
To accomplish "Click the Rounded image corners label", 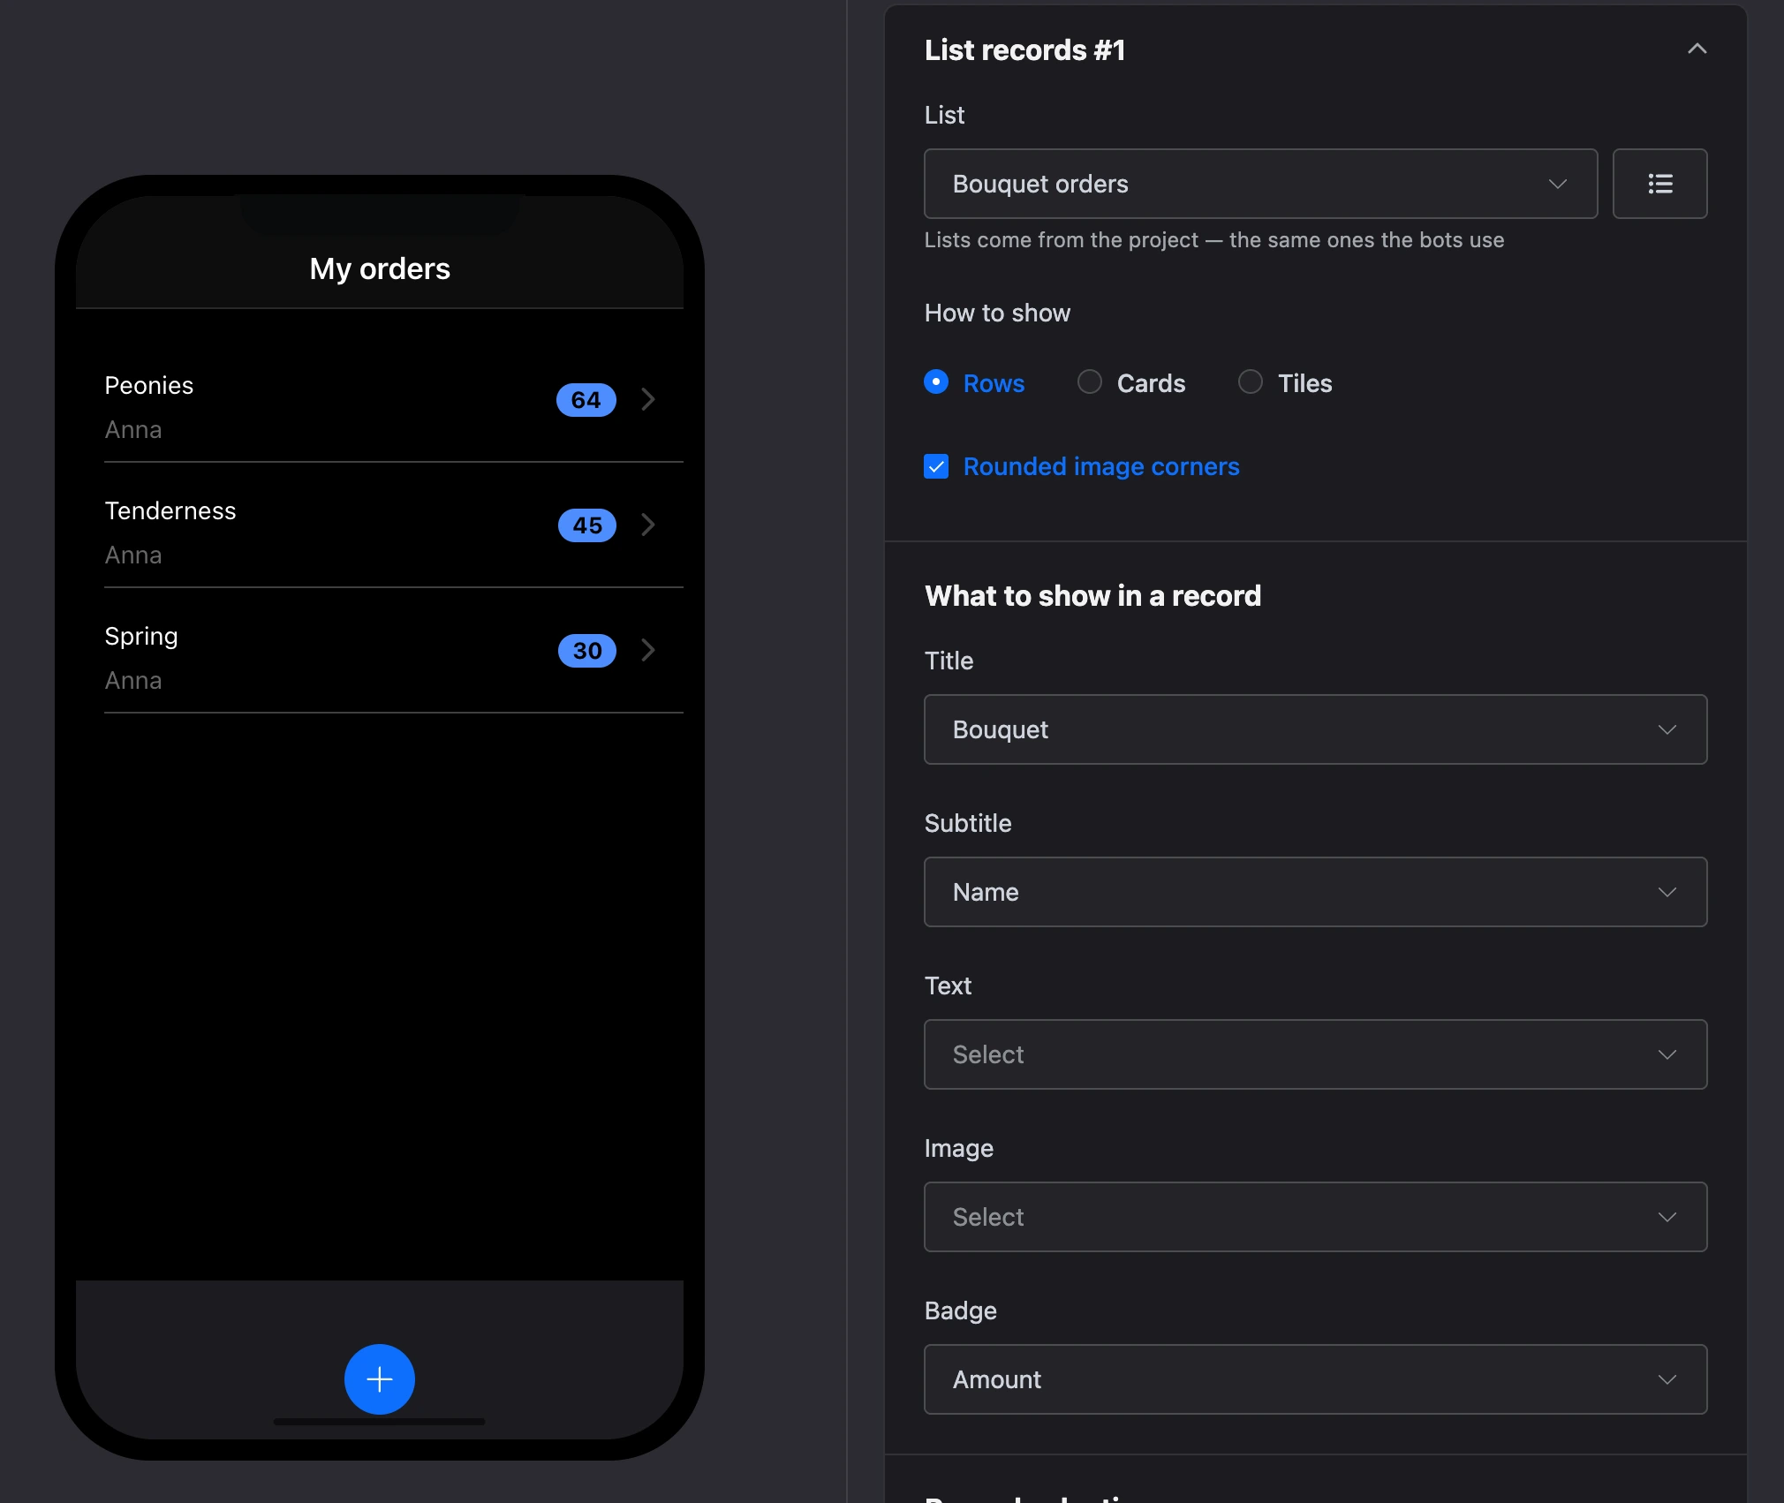I will coord(1101,466).
